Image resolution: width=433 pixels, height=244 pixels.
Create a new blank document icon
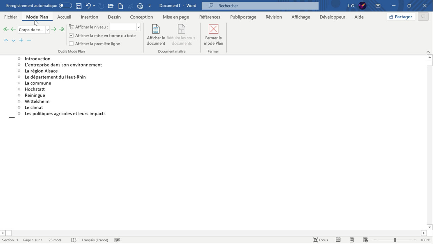coord(121,6)
